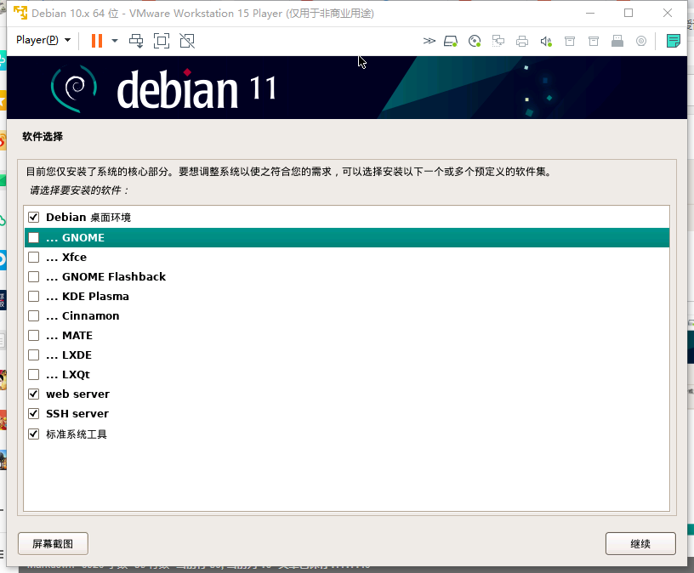Check the KDE Plasma checkbox
Screen dimensions: 694x573
click(x=34, y=296)
